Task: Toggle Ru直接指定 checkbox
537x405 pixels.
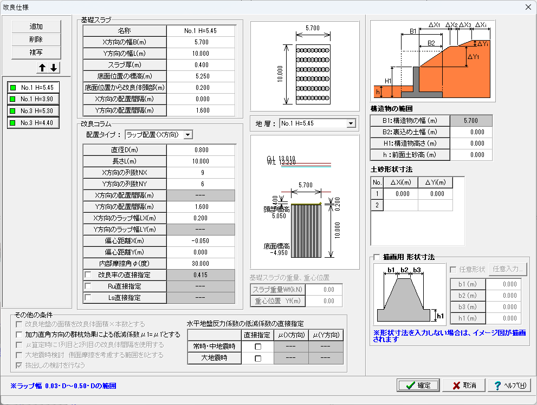Action: [88, 286]
